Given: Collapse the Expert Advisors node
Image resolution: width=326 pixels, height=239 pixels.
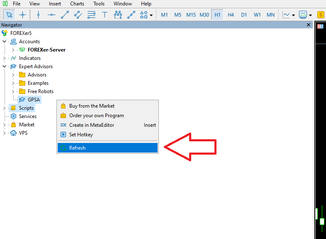Looking at the screenshot, I should tap(5, 67).
